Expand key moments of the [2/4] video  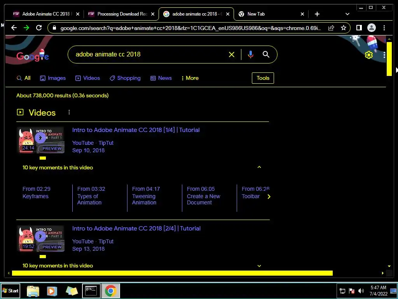point(259,266)
